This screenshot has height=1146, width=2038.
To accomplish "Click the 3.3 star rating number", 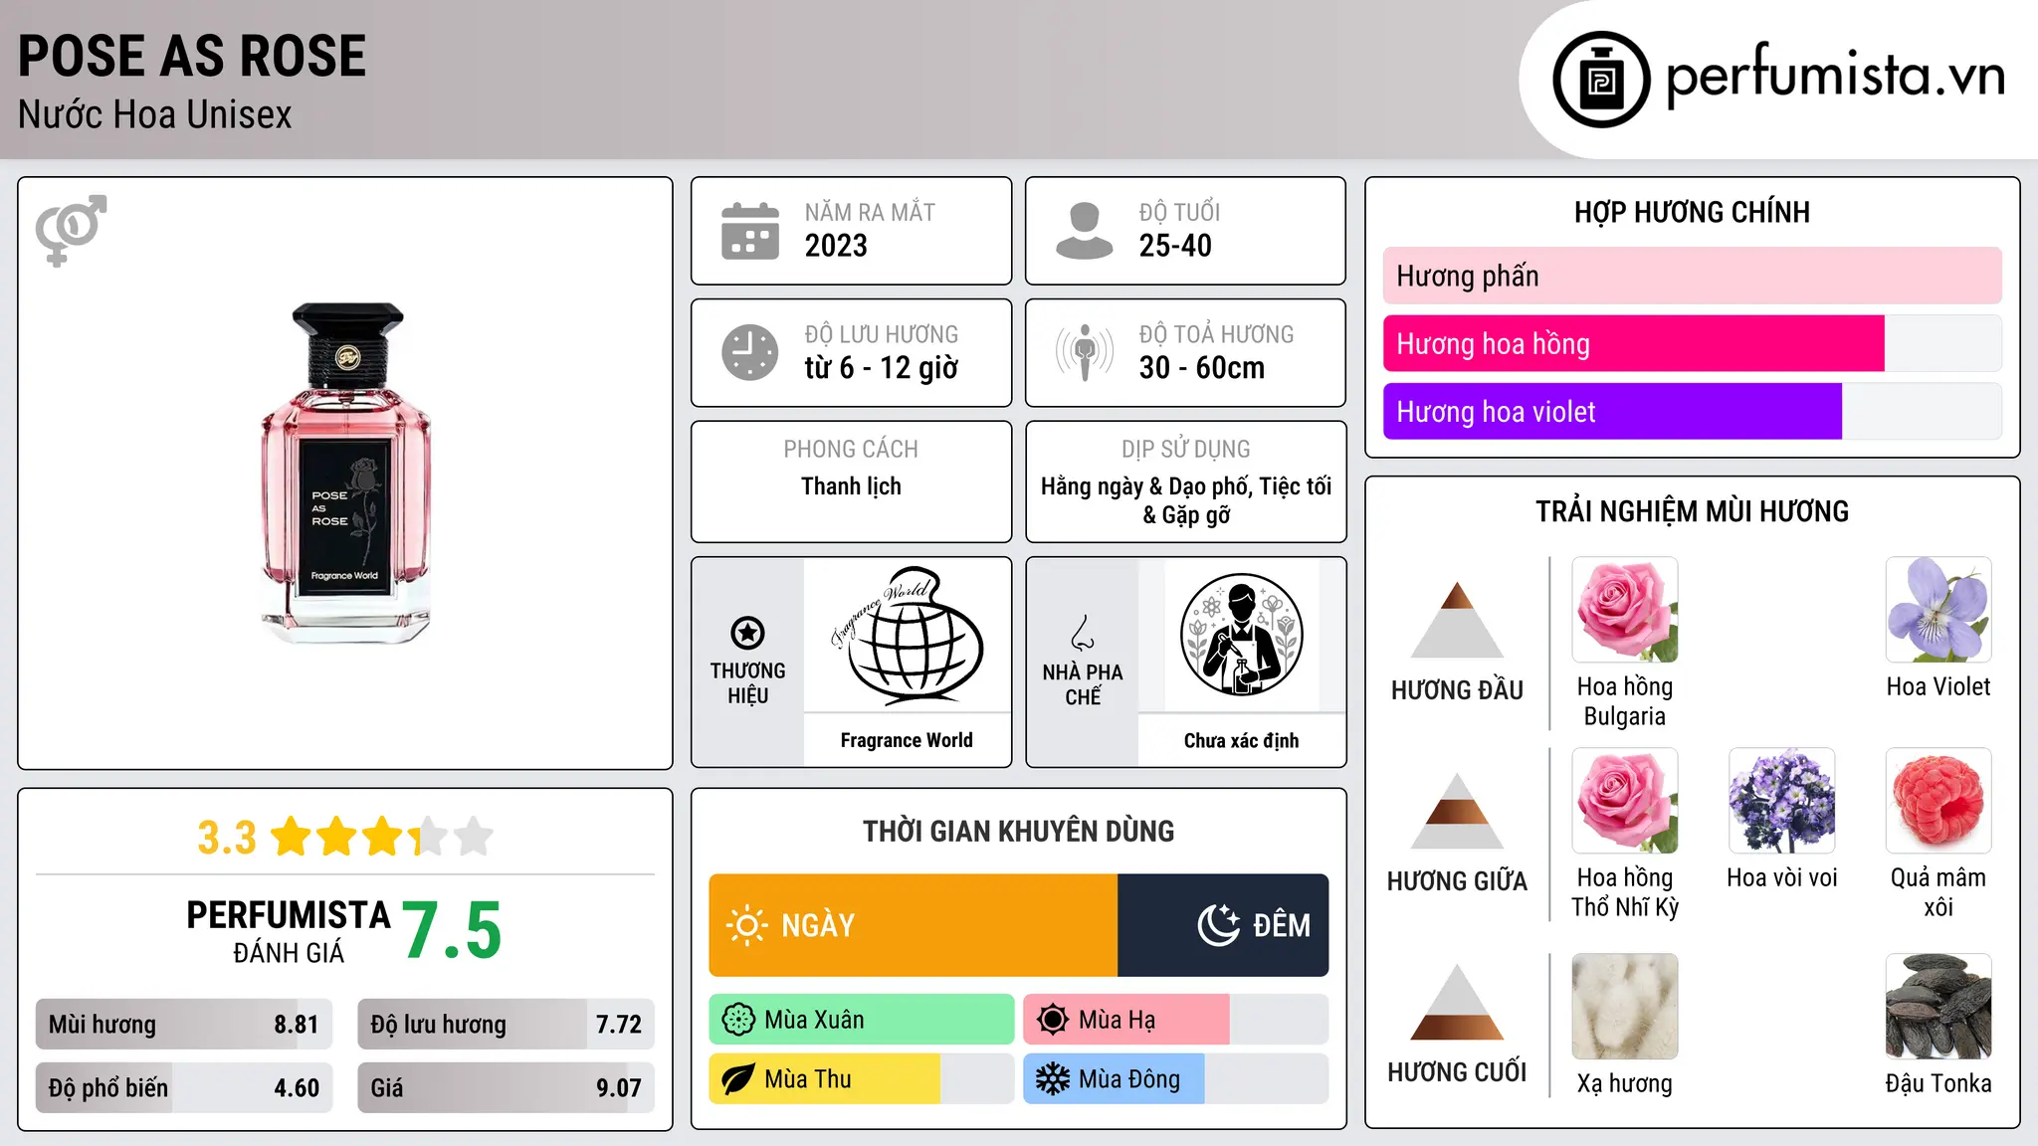I will [x=227, y=838].
